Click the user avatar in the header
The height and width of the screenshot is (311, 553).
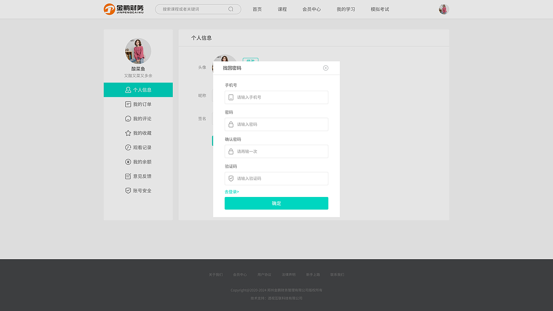444,9
